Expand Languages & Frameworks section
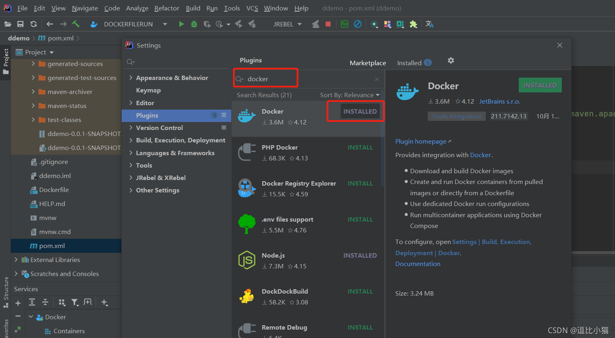Viewport: 615px width, 338px height. coord(131,153)
